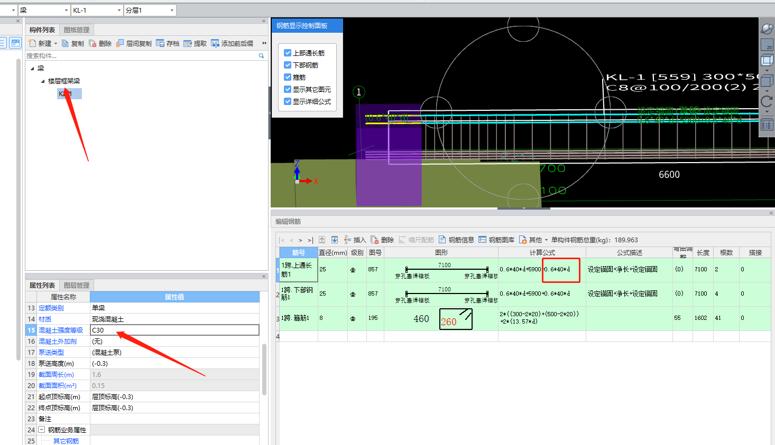
Task: Click the 计算公式 column header
Action: point(542,253)
